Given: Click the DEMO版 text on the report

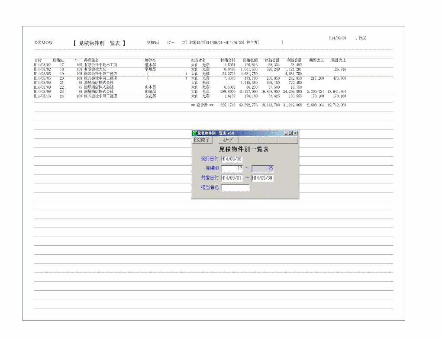Looking at the screenshot, I should (44, 43).
